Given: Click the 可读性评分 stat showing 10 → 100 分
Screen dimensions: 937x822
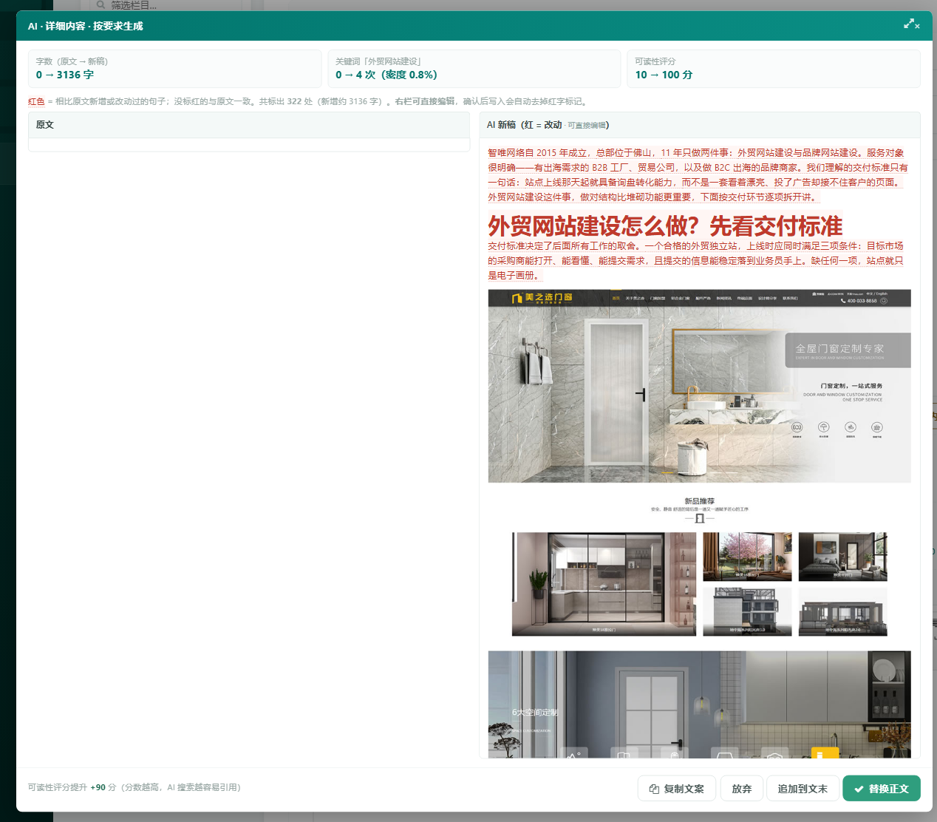Looking at the screenshot, I should click(774, 69).
